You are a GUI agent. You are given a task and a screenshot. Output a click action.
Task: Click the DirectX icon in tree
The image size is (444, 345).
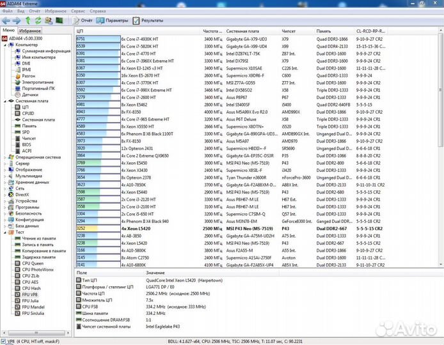pos(11,195)
